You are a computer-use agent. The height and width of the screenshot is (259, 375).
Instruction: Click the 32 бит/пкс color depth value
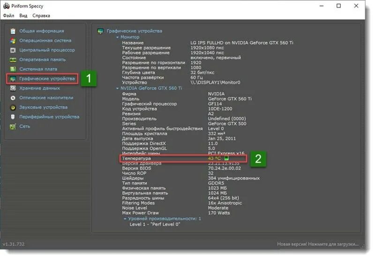click(202, 73)
